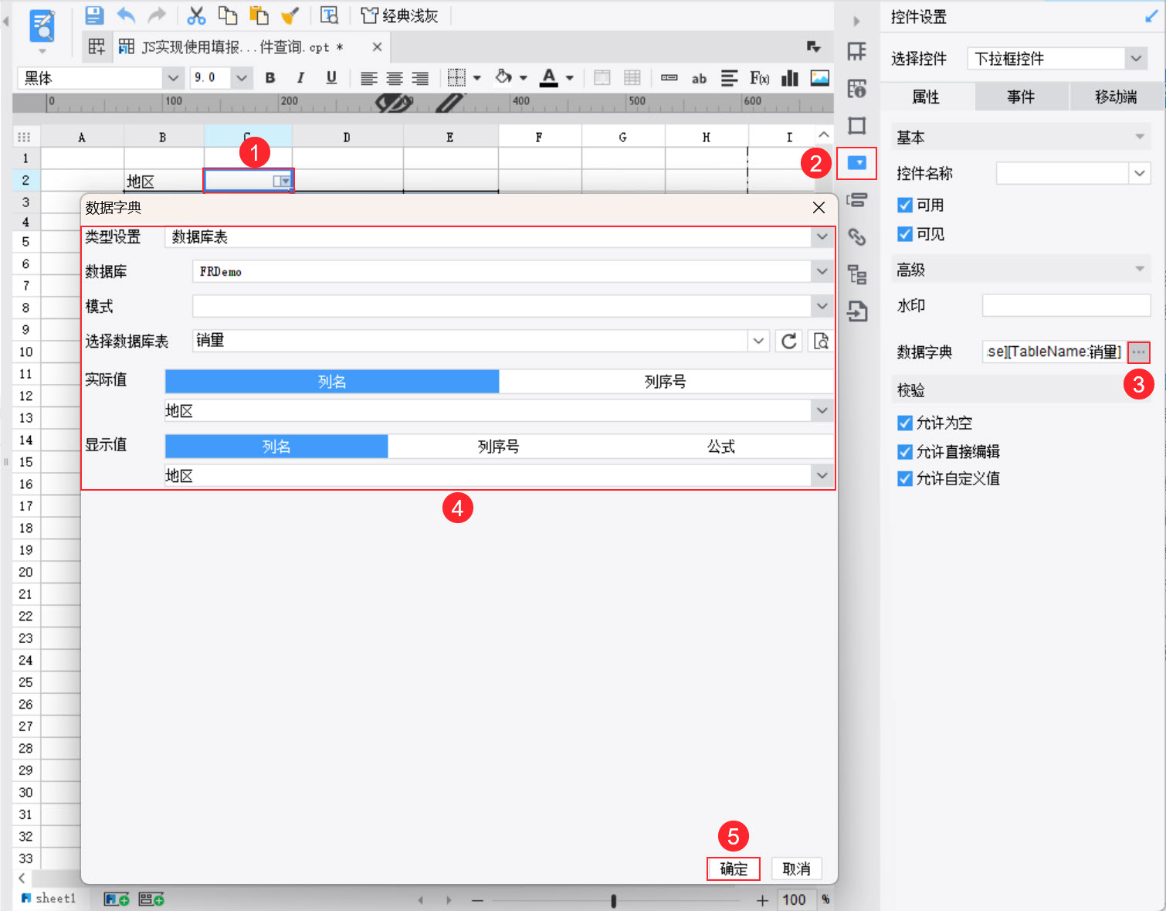1166x911 pixels.
Task: Save the template with the floppy disk icon
Action: coord(94,15)
